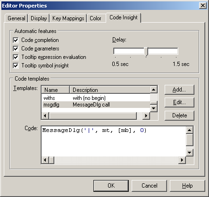
Task: Click left arrow of templates horizontal scrollbar
Action: pos(45,116)
